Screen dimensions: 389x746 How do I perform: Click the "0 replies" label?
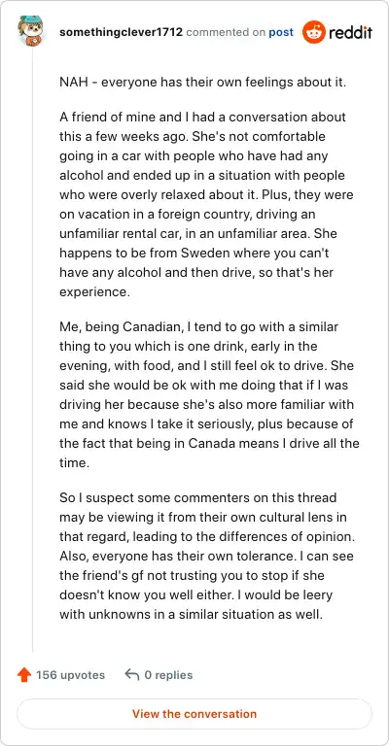168,675
